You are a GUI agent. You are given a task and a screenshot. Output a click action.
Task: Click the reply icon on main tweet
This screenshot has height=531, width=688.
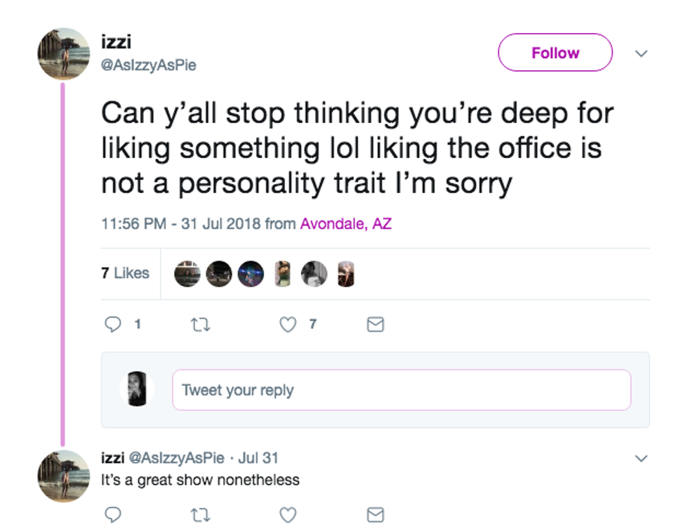(112, 324)
